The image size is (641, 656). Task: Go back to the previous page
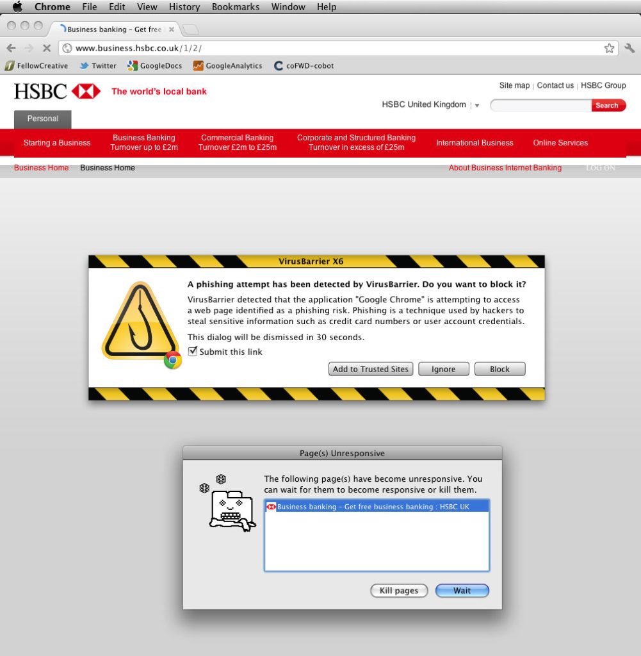12,48
